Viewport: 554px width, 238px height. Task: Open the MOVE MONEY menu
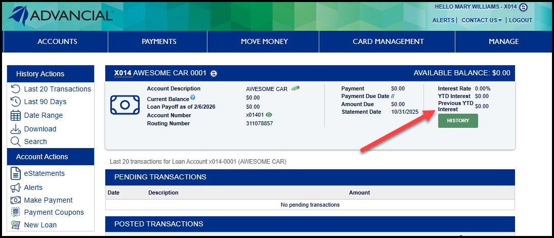(x=264, y=41)
